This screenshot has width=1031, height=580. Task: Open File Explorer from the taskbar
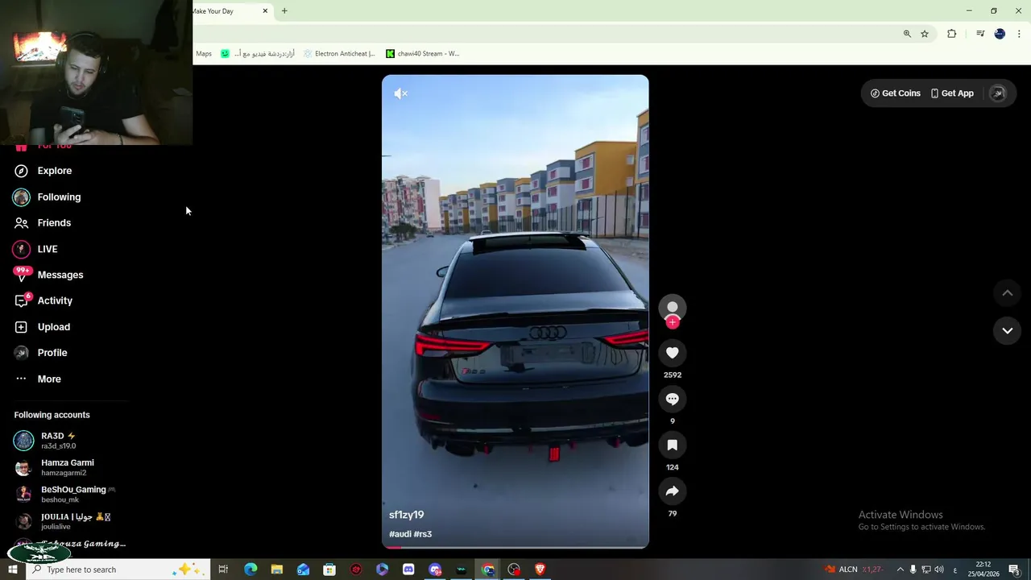pos(276,570)
